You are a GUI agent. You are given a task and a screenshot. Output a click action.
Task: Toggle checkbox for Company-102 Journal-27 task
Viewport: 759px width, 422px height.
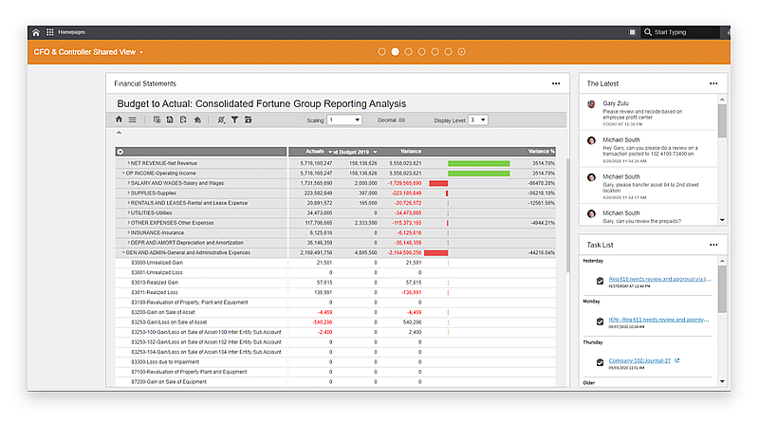pyautogui.click(x=600, y=362)
